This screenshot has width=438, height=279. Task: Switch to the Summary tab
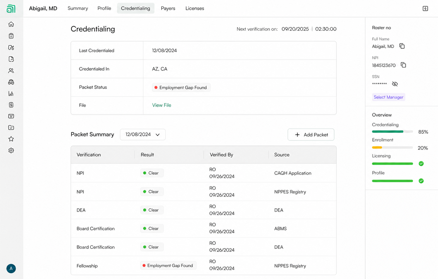(x=78, y=8)
